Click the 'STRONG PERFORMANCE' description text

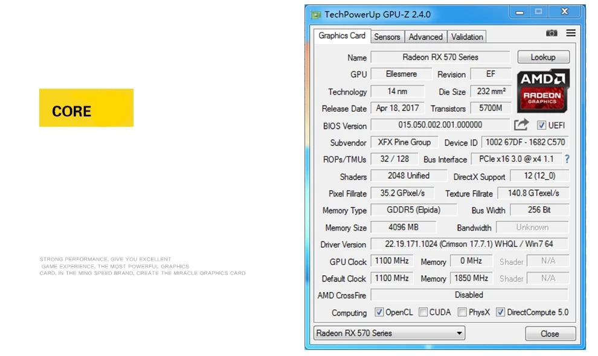click(x=143, y=266)
